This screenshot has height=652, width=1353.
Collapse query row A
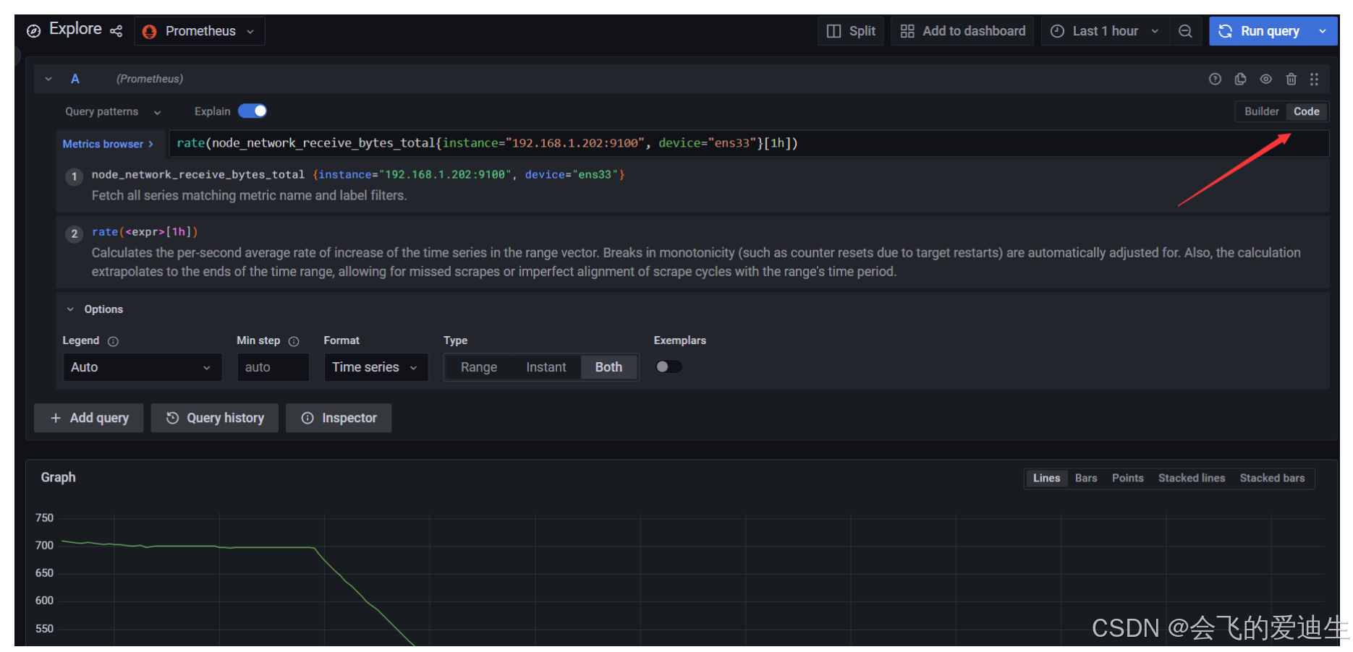[48, 79]
